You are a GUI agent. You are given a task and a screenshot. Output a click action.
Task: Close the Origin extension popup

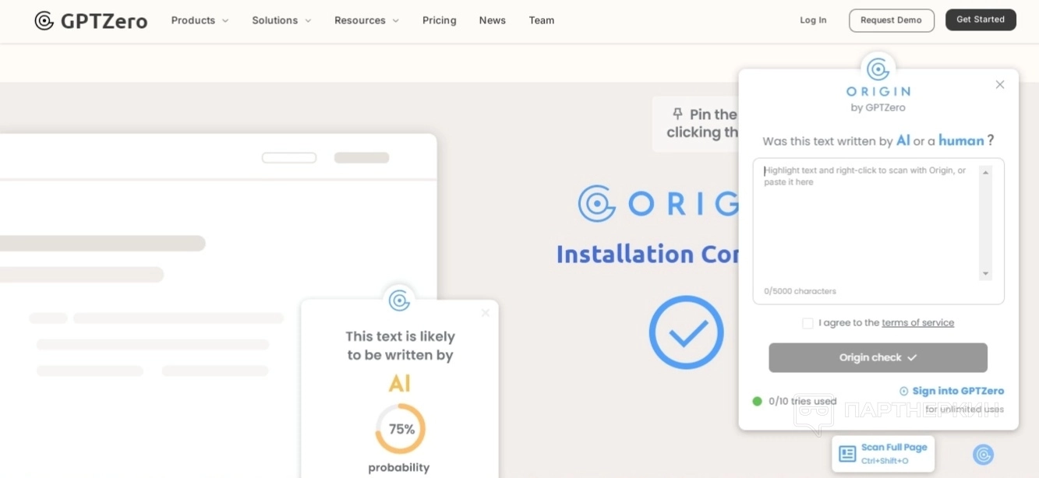(x=1000, y=84)
